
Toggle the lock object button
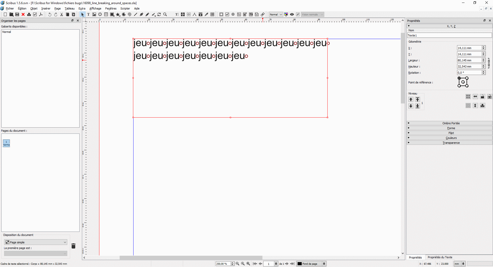pos(482,97)
